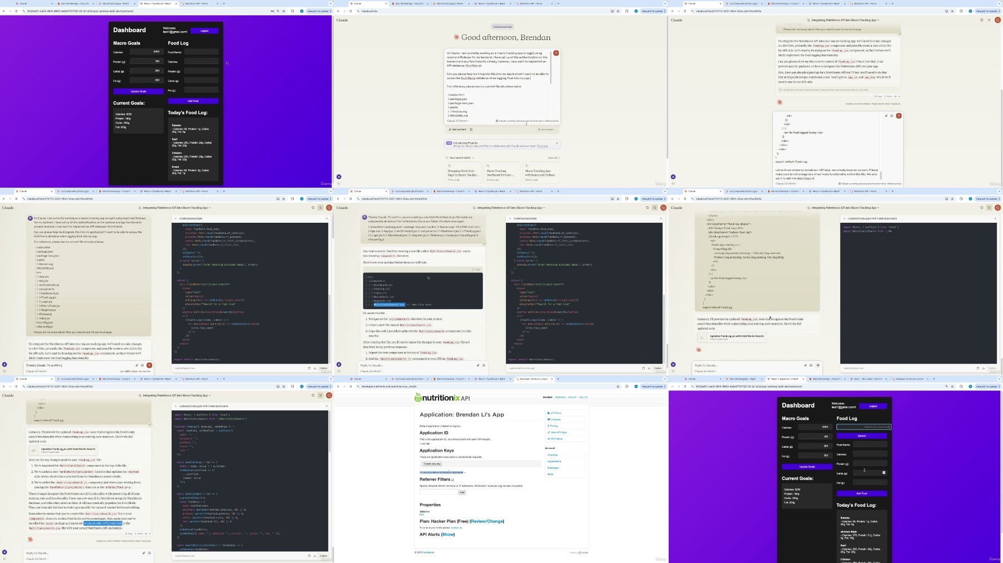
Task: Switch to src/components/FoodLog.jsx tab in Nutritionix developer window
Action: point(410,379)
